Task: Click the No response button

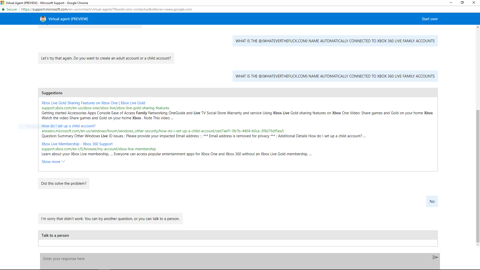Action: pyautogui.click(x=431, y=201)
